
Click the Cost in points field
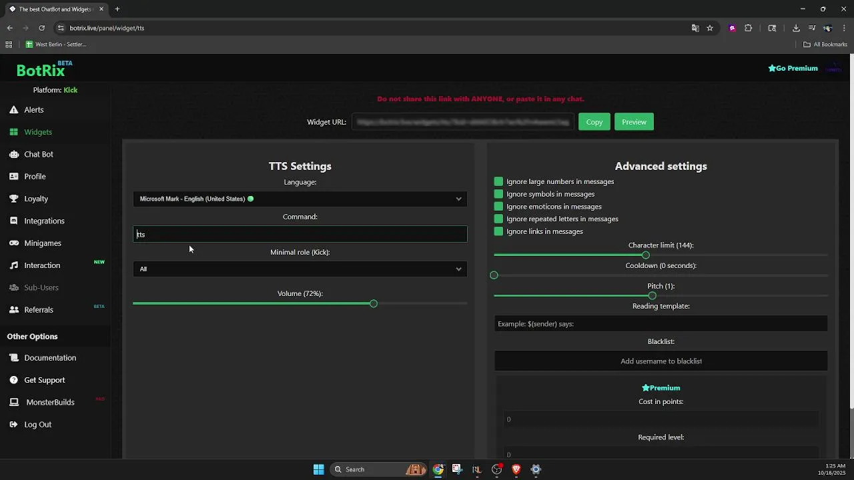[661, 419]
